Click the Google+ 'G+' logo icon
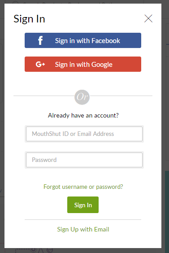The width and height of the screenshot is (169, 253). [40, 64]
